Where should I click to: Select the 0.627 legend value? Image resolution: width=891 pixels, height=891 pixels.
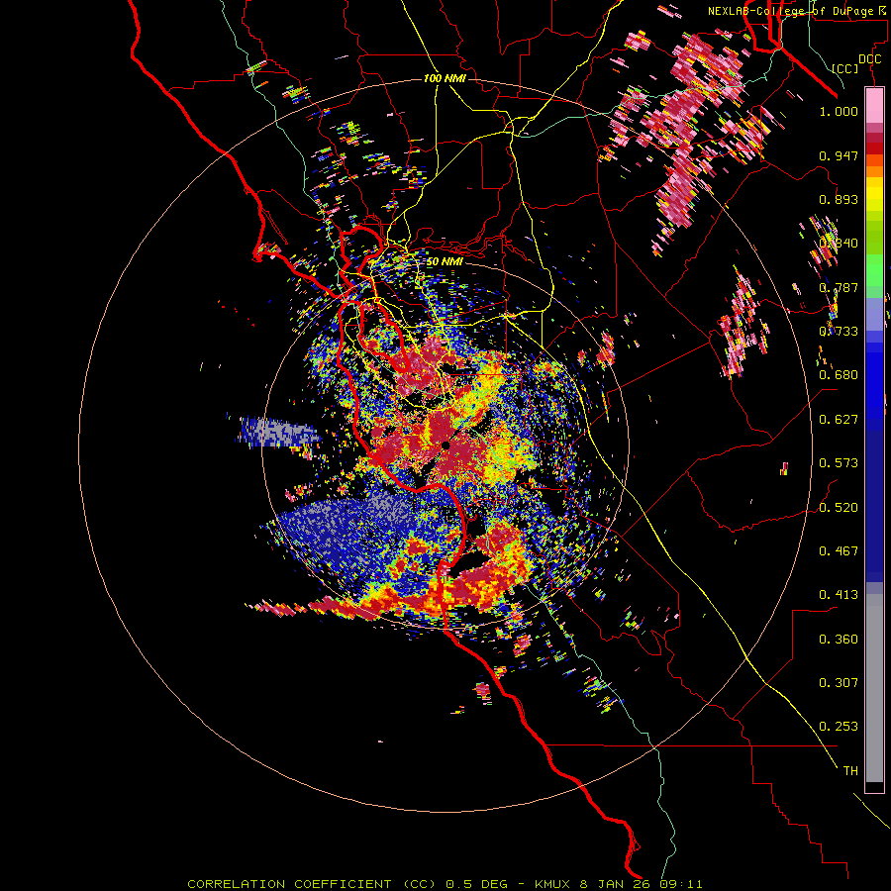point(839,420)
